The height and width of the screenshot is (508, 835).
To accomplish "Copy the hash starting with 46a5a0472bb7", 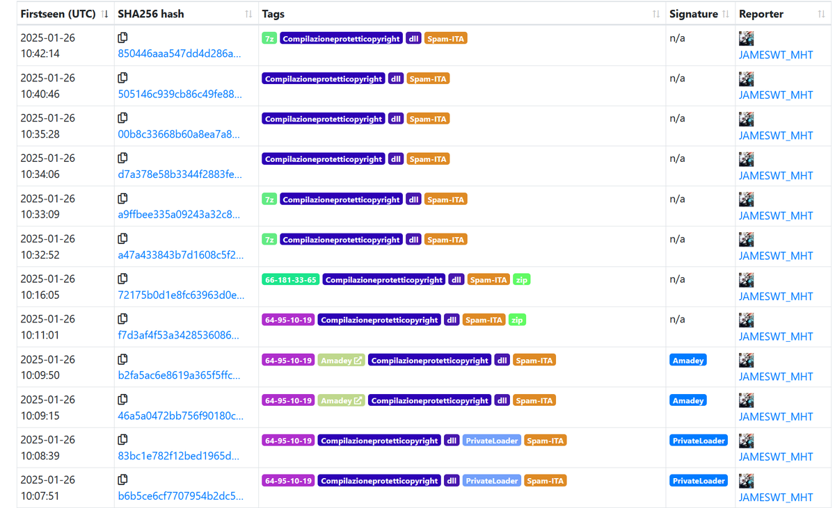I will point(122,400).
